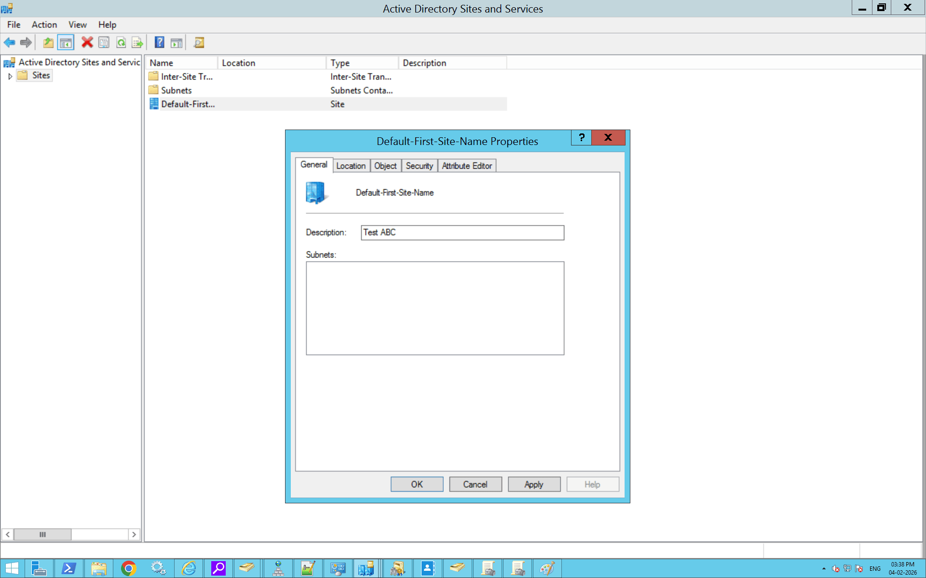926x578 pixels.
Task: Open the Action menu
Action: 44,25
